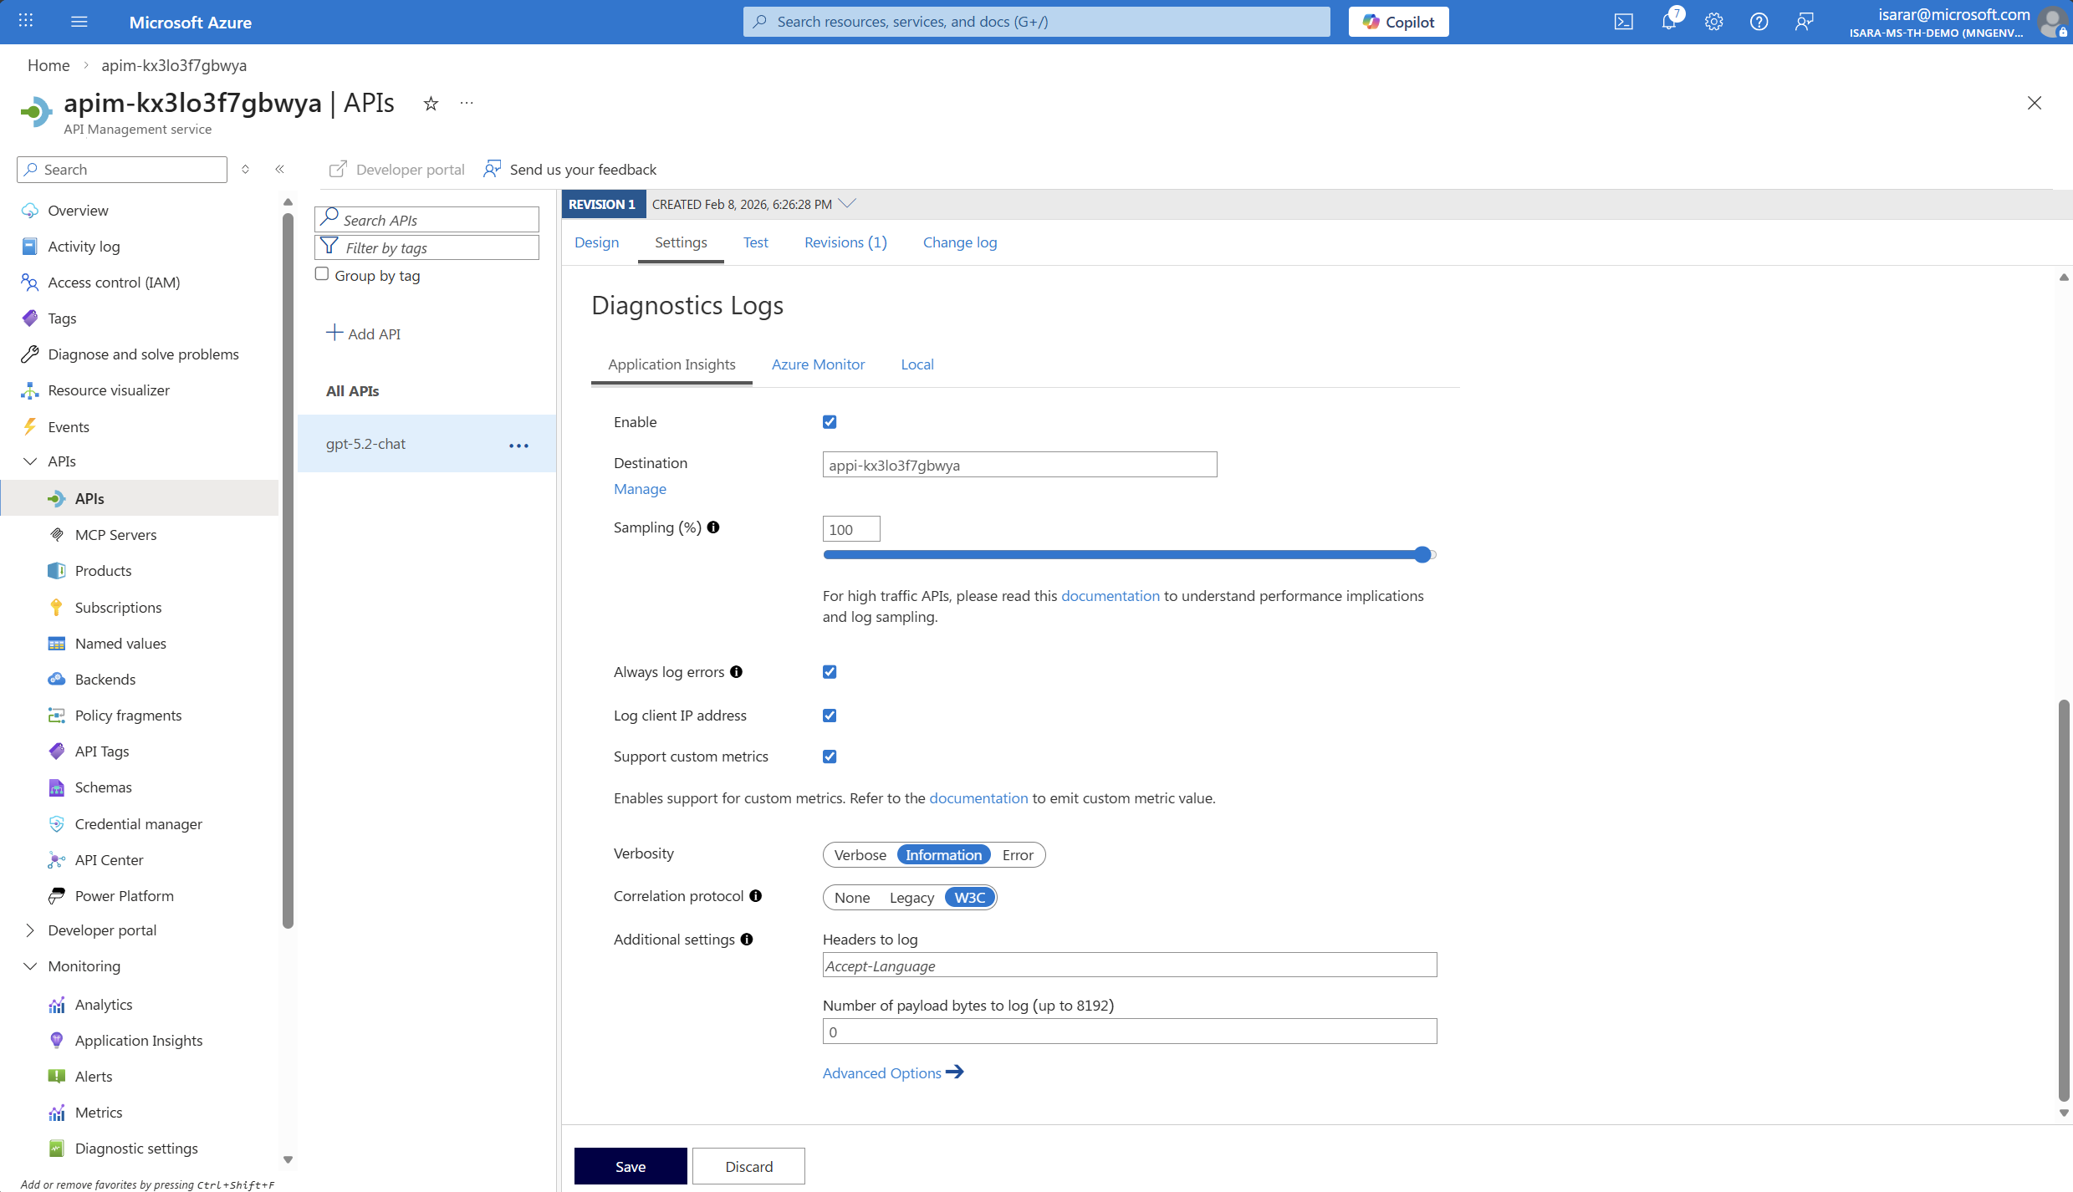The image size is (2073, 1192).
Task: Open Subscriptions
Action: (x=118, y=608)
